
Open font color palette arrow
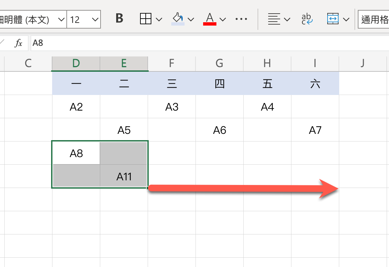tap(223, 19)
